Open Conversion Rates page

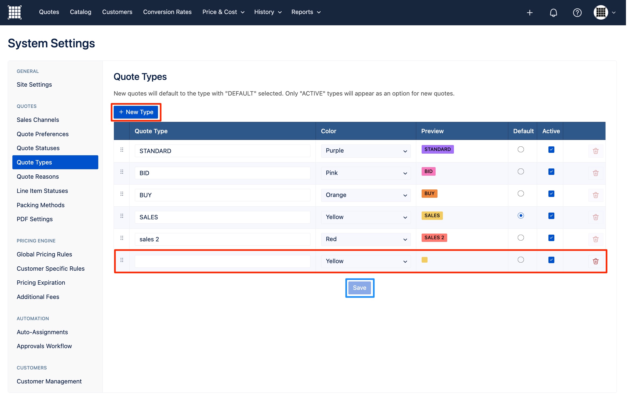[x=167, y=12]
